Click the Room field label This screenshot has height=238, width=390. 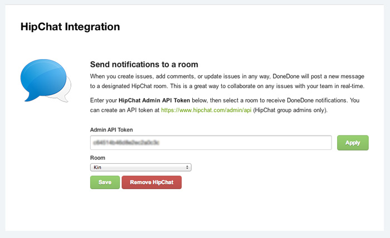point(97,158)
